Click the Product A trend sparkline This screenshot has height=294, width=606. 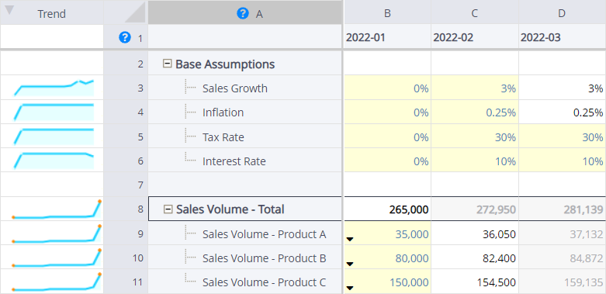pyautogui.click(x=57, y=233)
